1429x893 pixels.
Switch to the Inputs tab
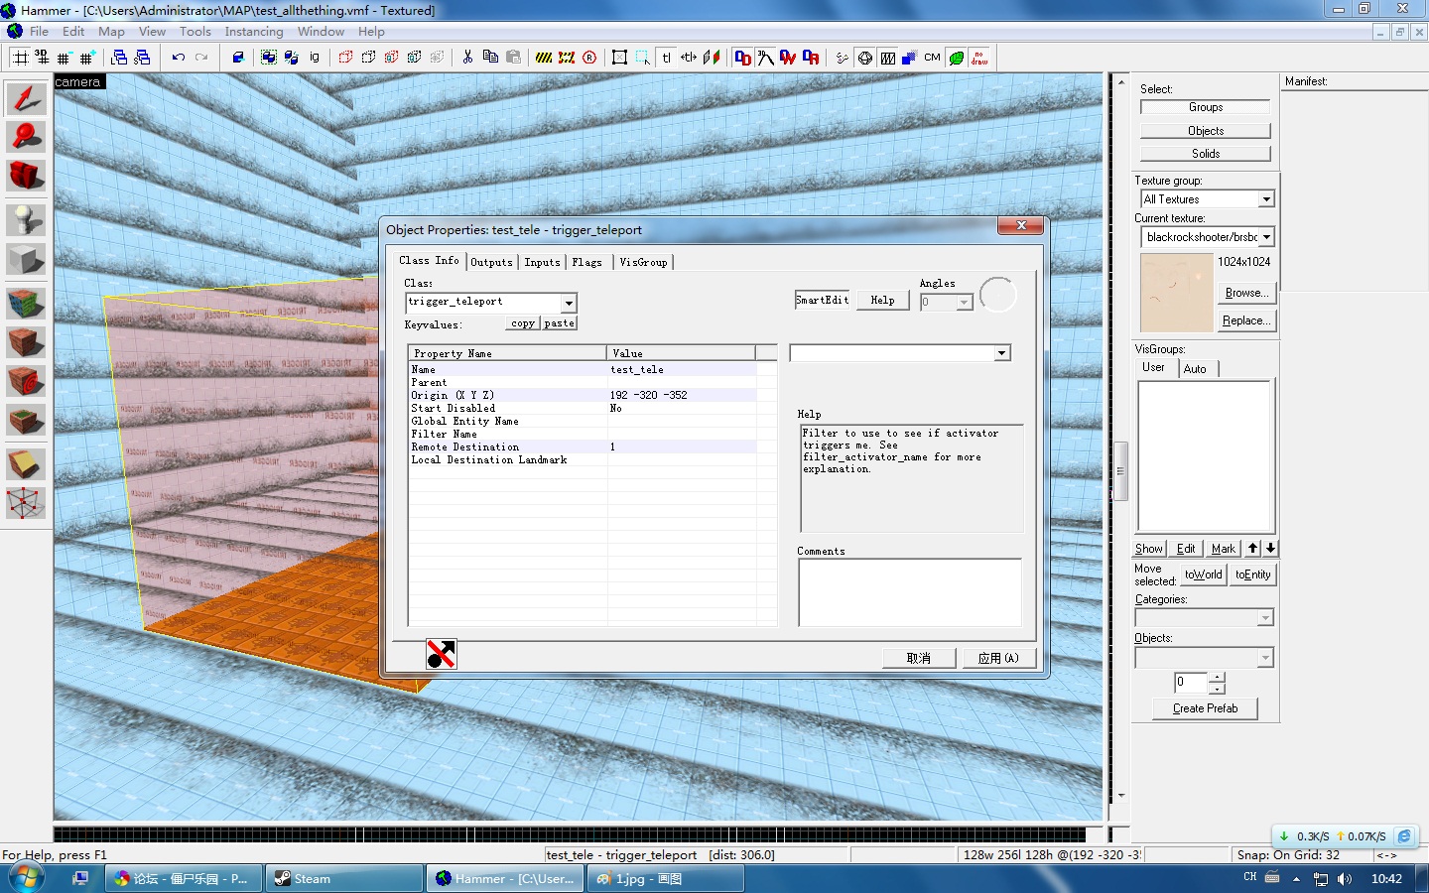[x=542, y=263]
